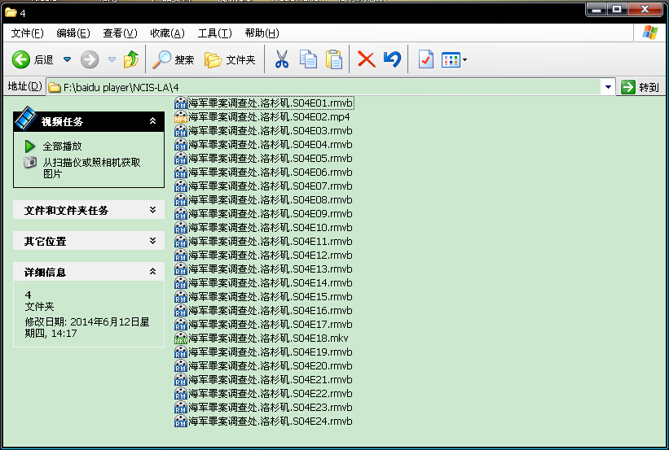The width and height of the screenshot is (669, 450).
Task: Select file name 海军罪案调查处.洛杉矶.S04E21.rmvb
Action: pos(271,380)
